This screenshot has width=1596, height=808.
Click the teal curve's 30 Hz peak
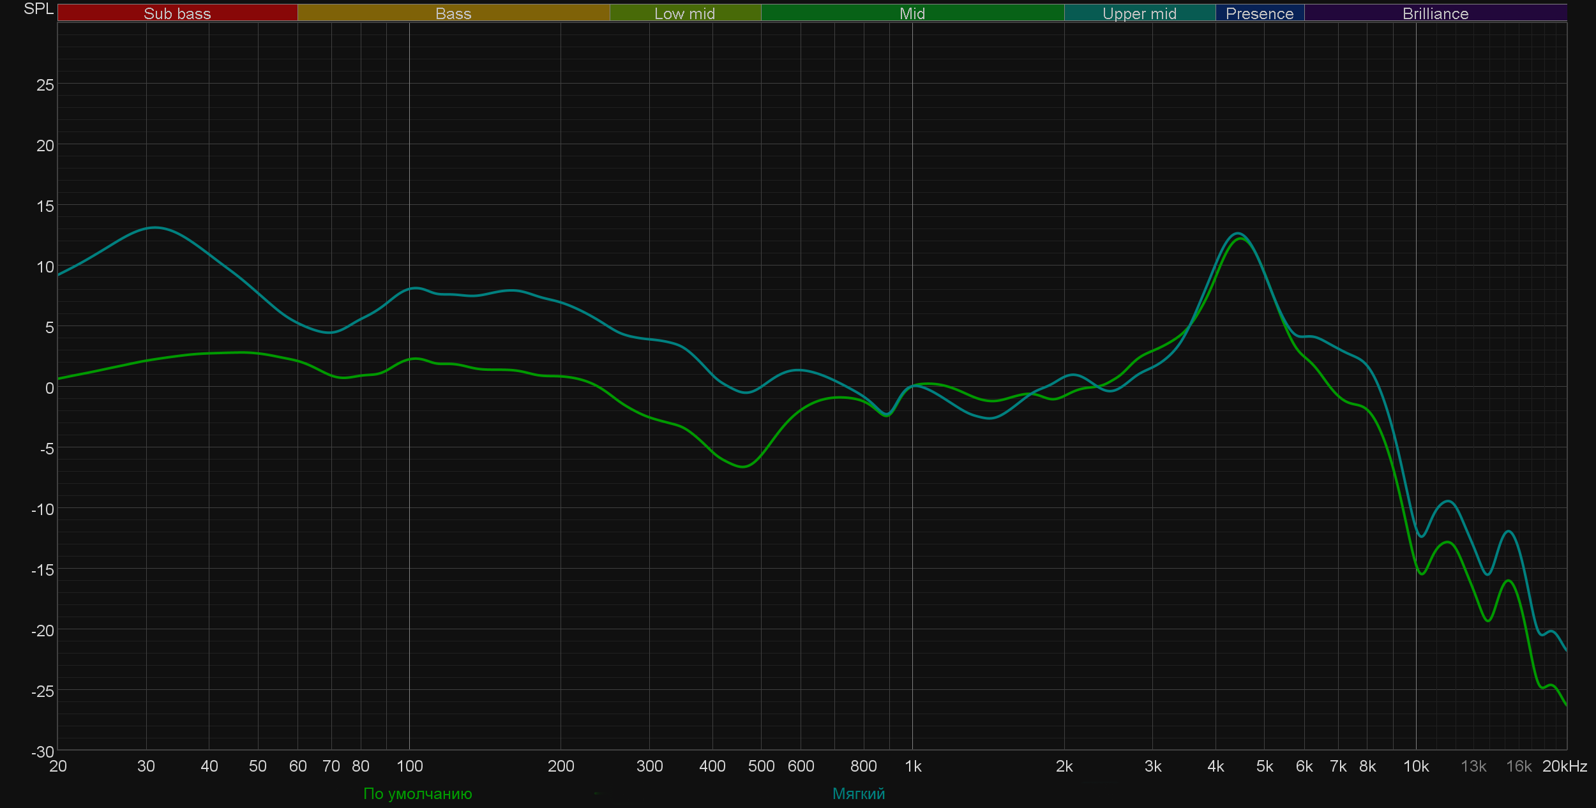point(154,228)
